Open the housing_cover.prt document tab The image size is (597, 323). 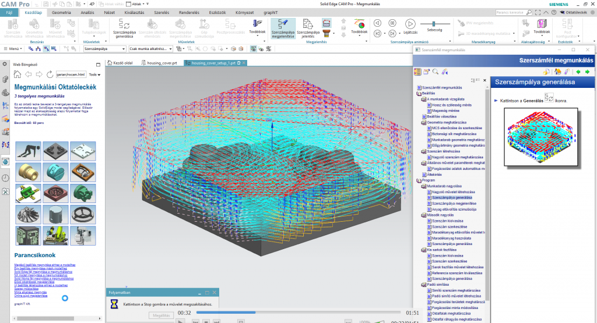161,62
